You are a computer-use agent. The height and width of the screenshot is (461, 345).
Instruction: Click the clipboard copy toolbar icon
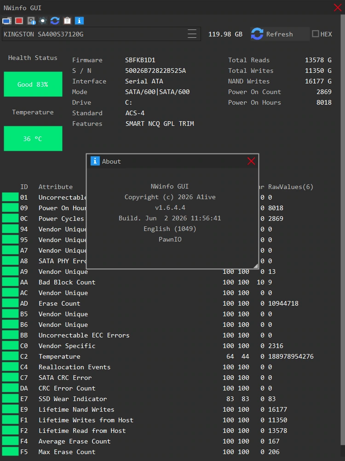(67, 21)
